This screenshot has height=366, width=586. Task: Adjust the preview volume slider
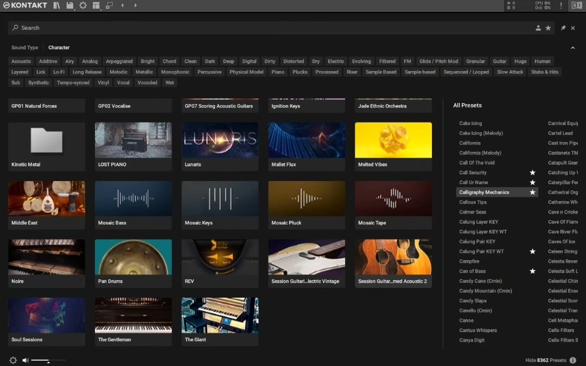(48, 360)
